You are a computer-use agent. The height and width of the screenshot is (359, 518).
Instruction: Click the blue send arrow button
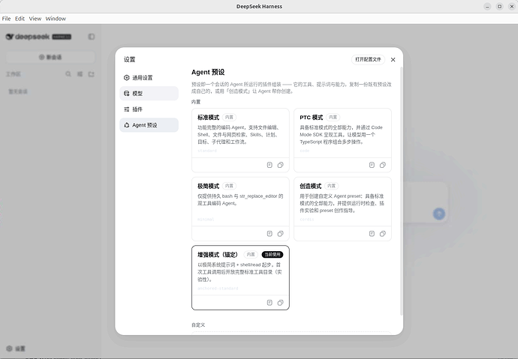click(x=439, y=214)
